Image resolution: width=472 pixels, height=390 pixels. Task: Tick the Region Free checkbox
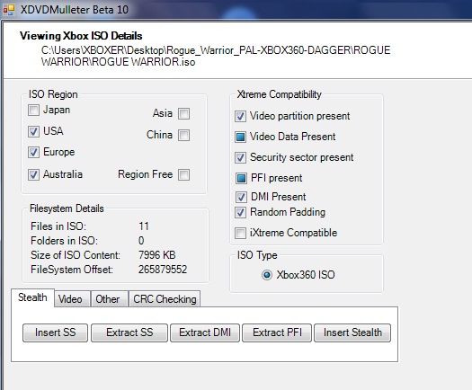[x=183, y=174]
